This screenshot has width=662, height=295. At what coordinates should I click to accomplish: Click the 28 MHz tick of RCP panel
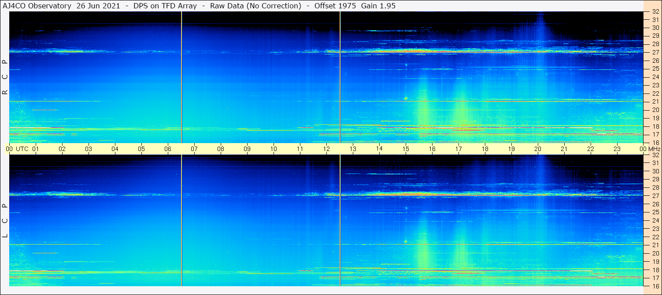coord(655,44)
